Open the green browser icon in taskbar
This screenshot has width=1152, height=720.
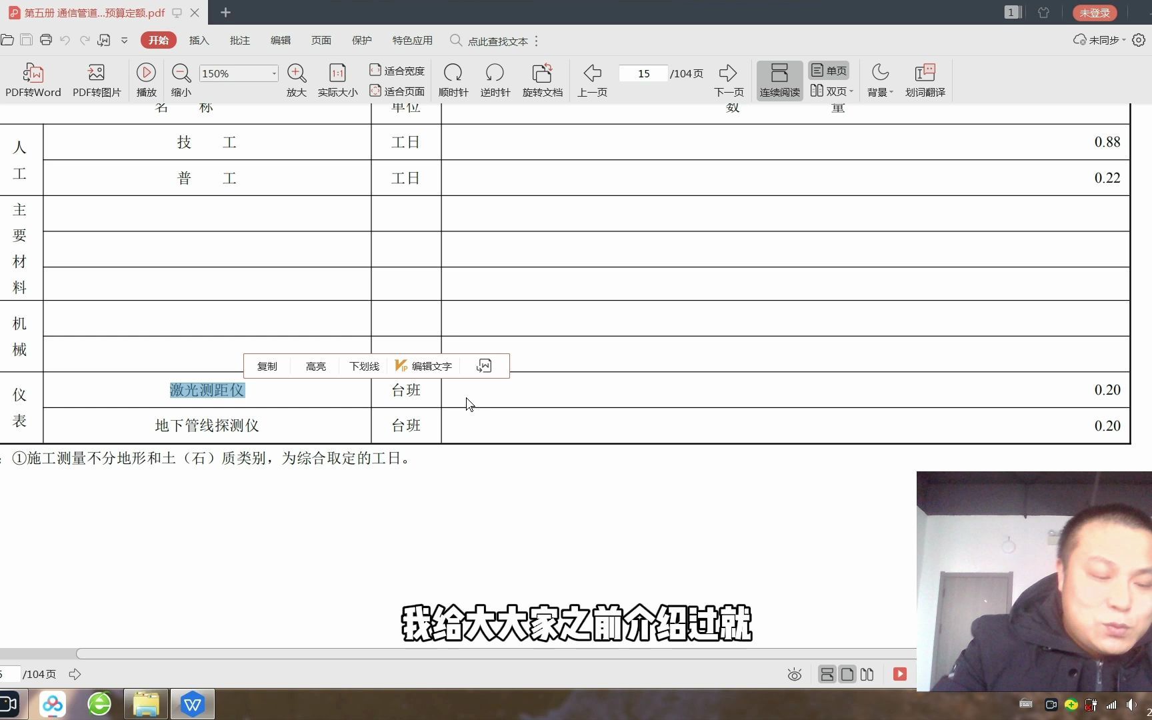point(99,704)
